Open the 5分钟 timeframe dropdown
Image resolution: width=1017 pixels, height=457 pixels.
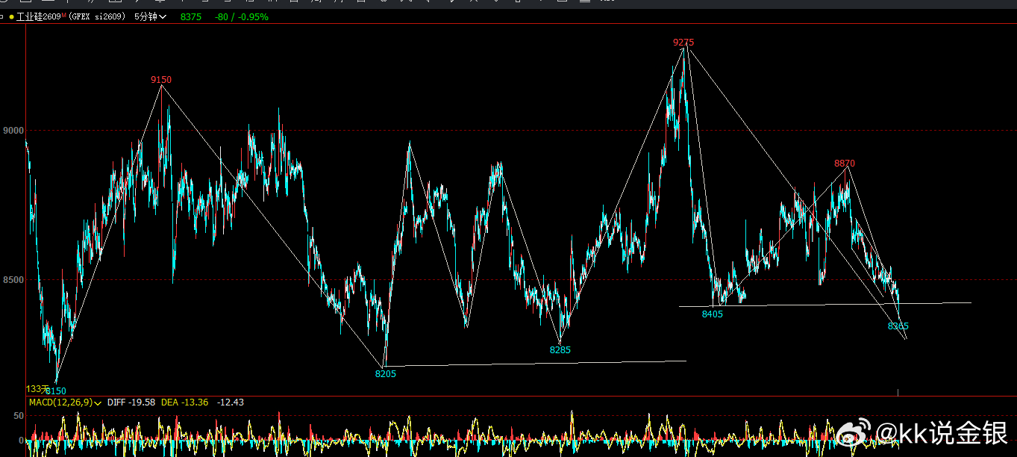[x=150, y=16]
